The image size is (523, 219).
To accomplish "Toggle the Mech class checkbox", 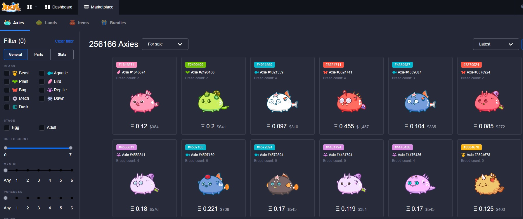I will click(x=7, y=98).
